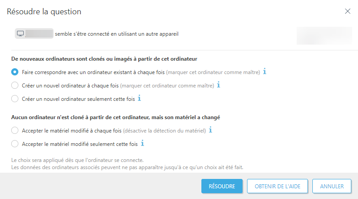Click OBTENIR DE L'AIDE button
Image resolution: width=358 pixels, height=199 pixels.
coord(277,186)
